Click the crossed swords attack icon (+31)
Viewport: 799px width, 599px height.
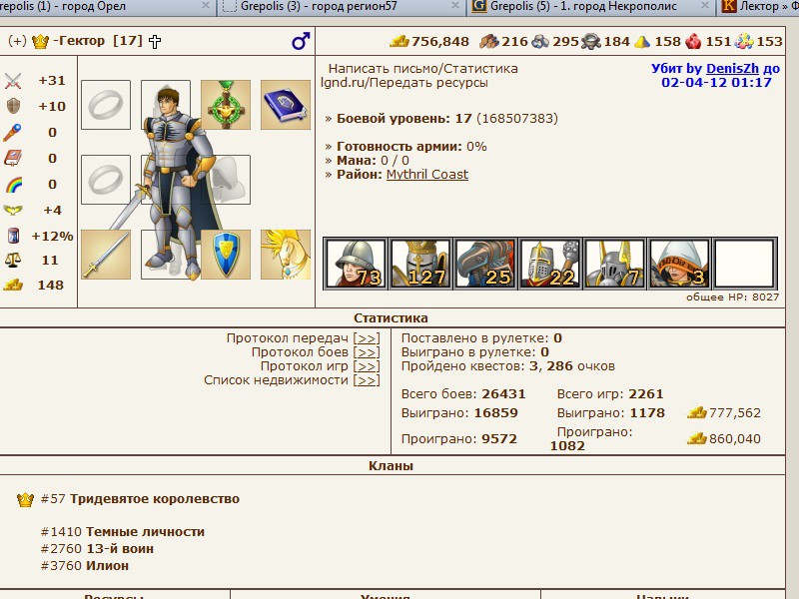pyautogui.click(x=13, y=81)
